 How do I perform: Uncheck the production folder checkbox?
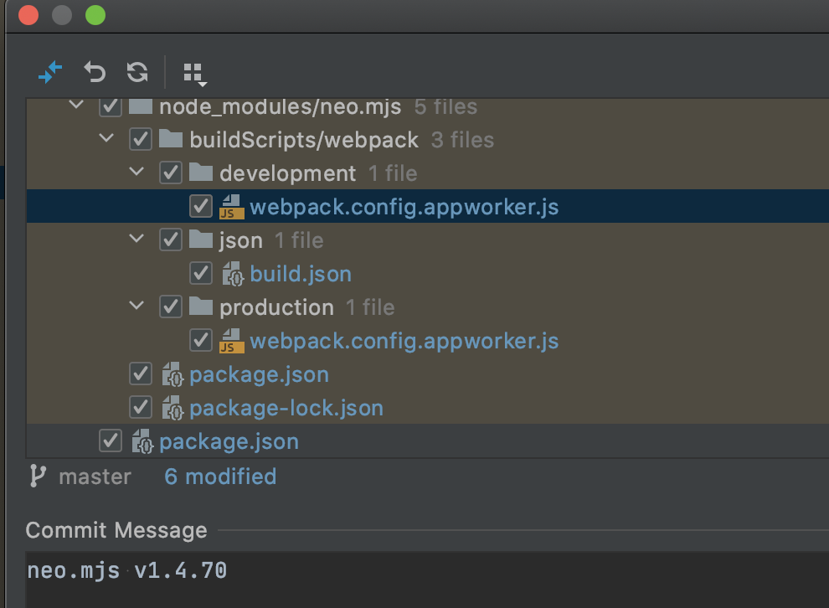(x=171, y=307)
